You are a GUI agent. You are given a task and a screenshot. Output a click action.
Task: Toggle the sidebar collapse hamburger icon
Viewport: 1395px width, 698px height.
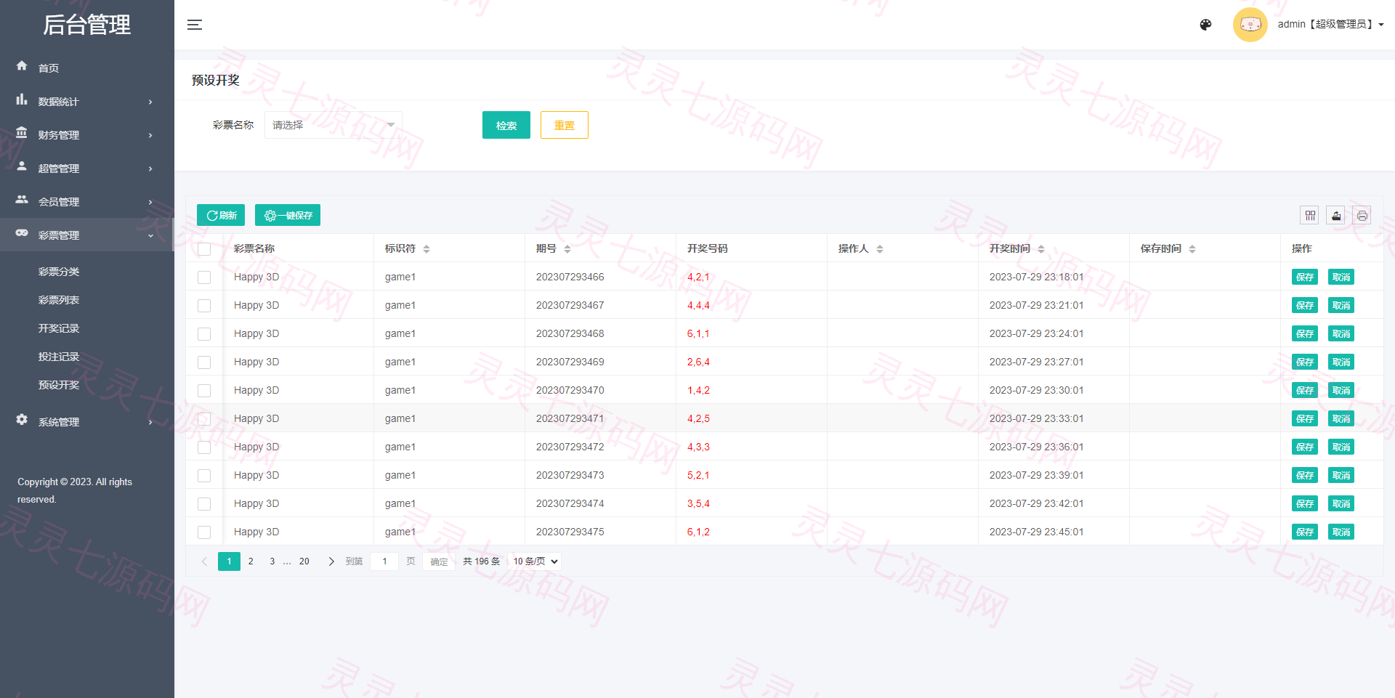pyautogui.click(x=195, y=25)
